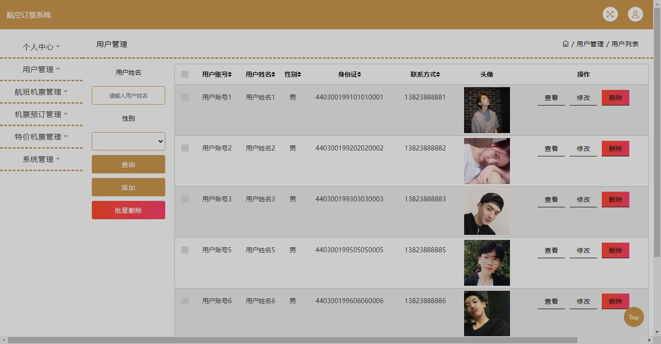Click avatar thumbnail of 用户姓名6
The height and width of the screenshot is (344, 661).
tap(487, 313)
